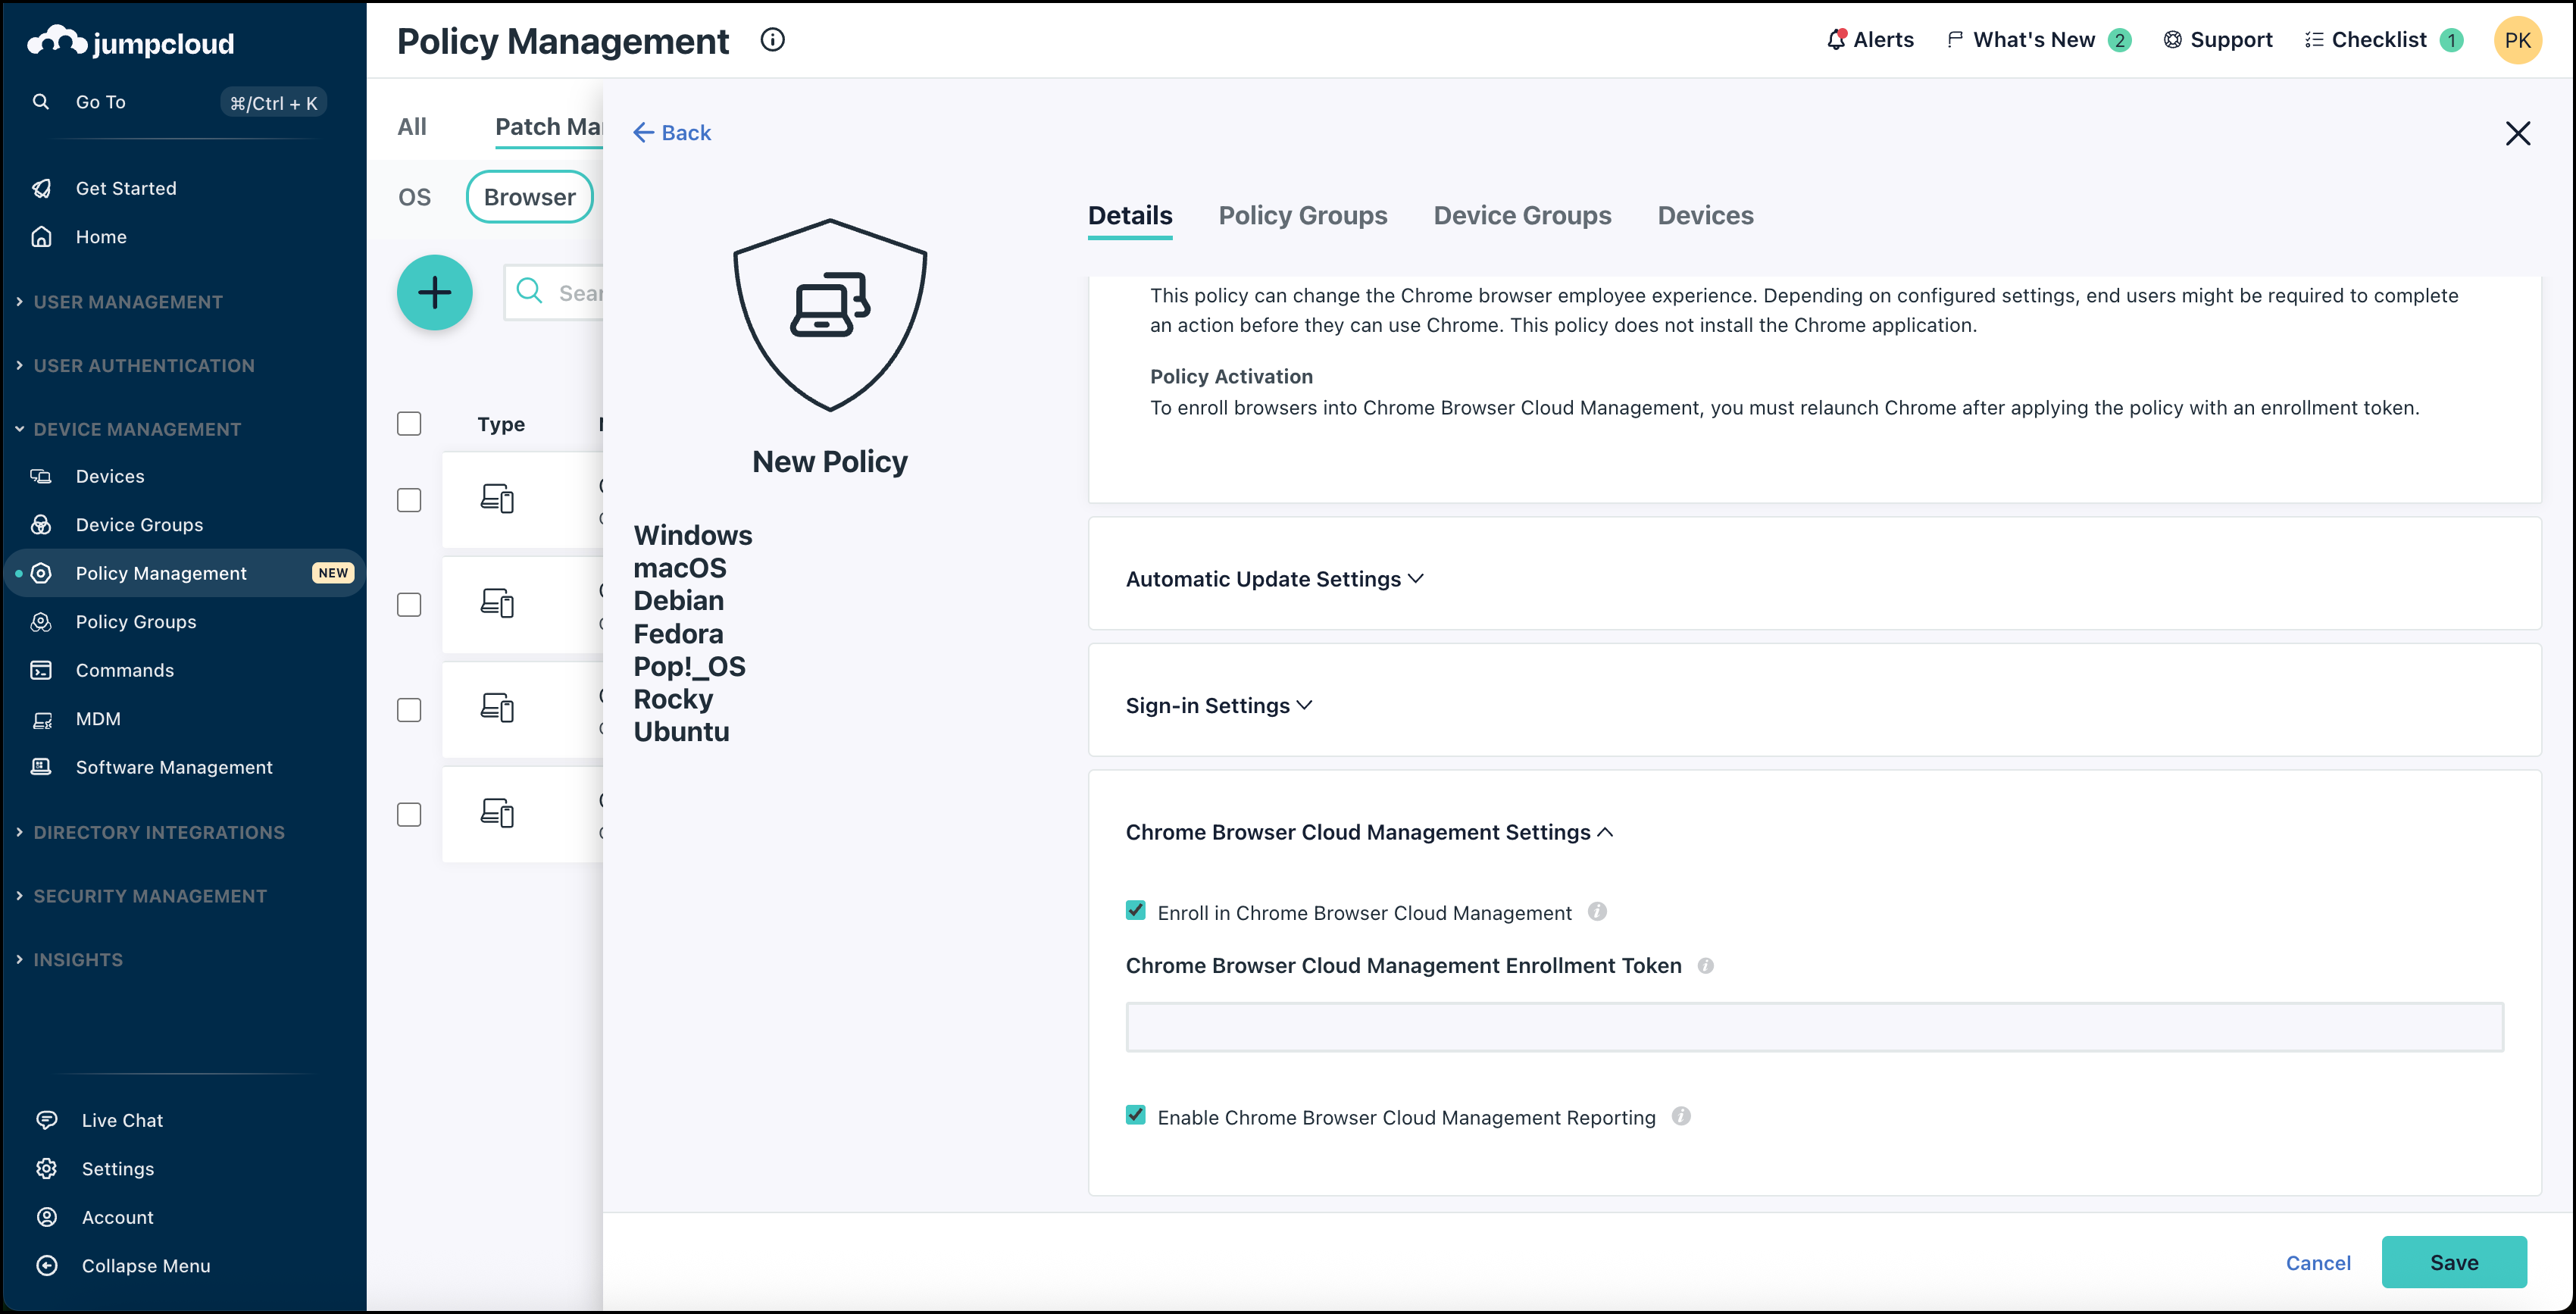Image resolution: width=2576 pixels, height=1314 pixels.
Task: Open Software Management in sidebar
Action: (x=174, y=767)
